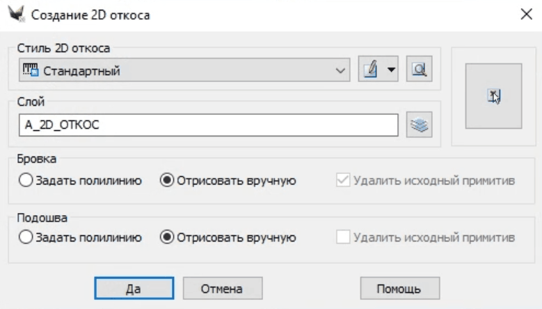Viewport: 542px width, 309px height.
Task: Select Задать полилинию under Подошва
Action: tap(26, 237)
